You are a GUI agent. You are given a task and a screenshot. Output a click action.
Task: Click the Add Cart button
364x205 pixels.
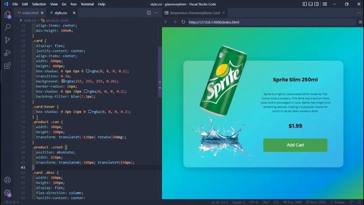295,145
